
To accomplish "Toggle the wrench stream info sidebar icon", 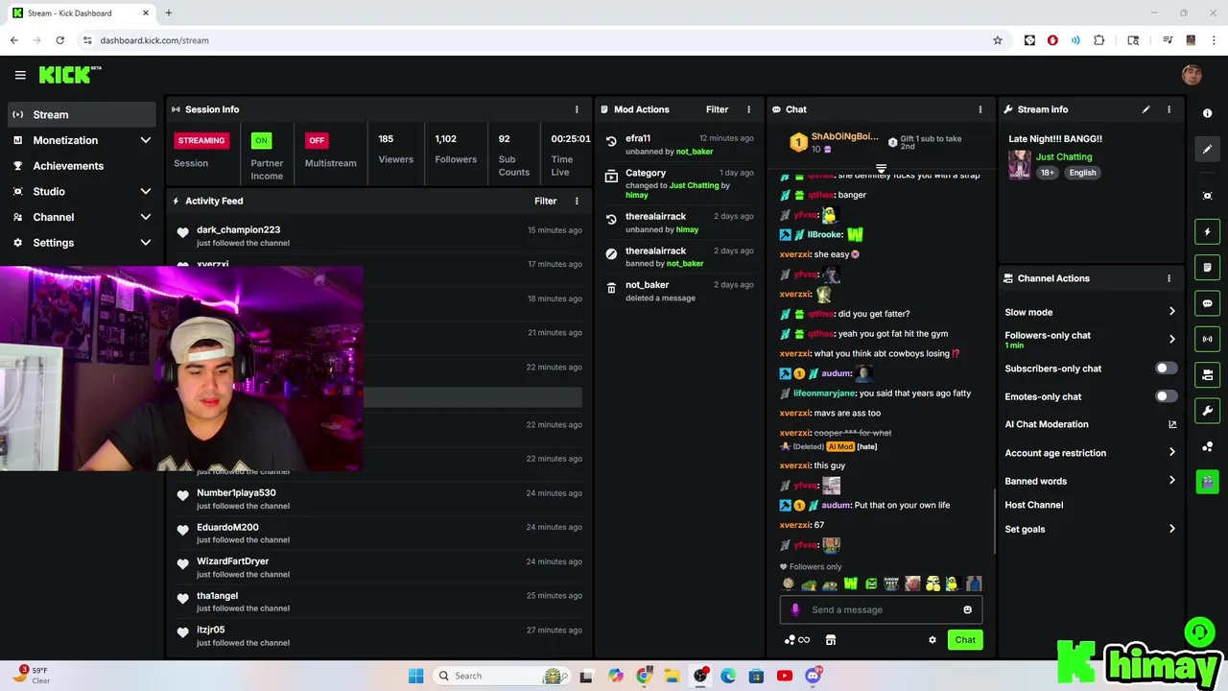I will click(x=1207, y=411).
